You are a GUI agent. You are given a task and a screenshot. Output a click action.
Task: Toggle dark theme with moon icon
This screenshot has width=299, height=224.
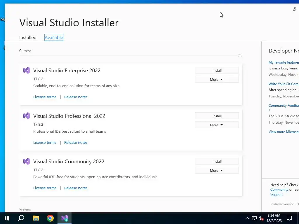[x=294, y=9]
